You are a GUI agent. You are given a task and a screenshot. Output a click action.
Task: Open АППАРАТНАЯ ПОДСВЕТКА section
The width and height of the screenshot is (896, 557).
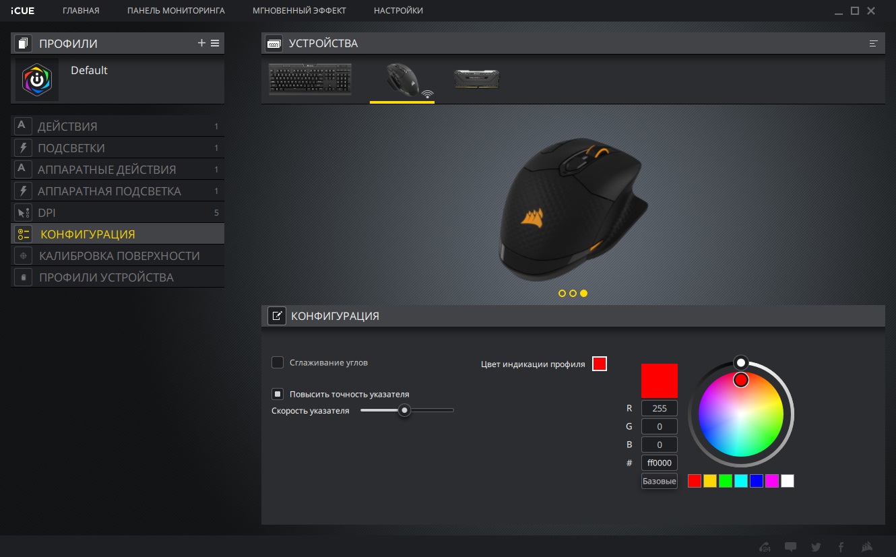tap(118, 191)
